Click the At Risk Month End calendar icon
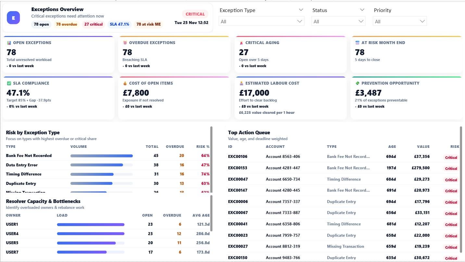465x262 pixels. 358,43
